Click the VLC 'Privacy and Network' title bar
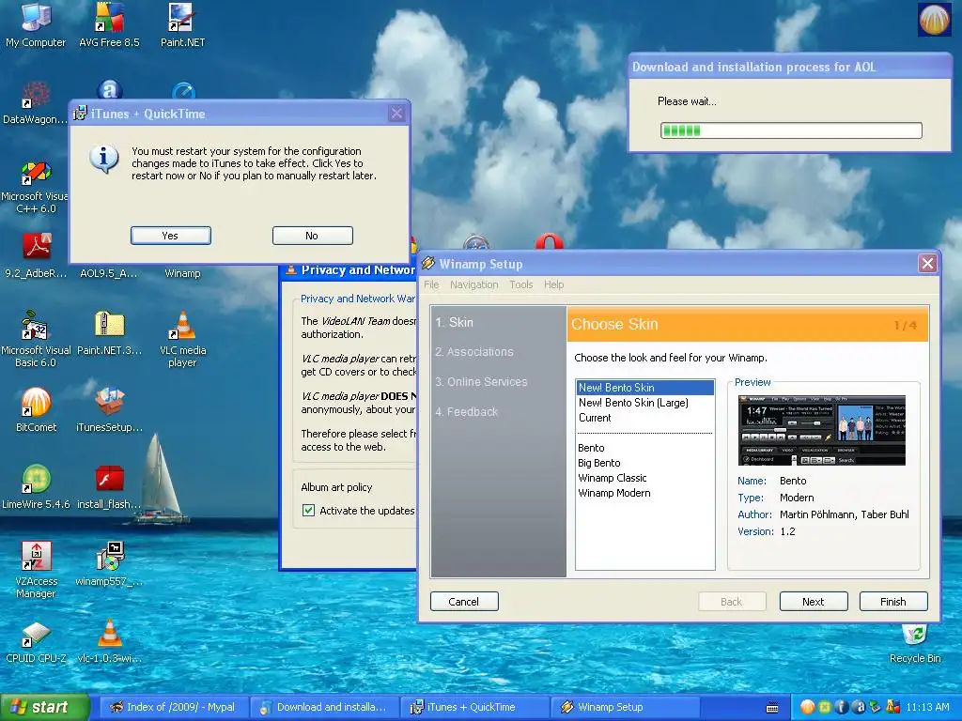The height and width of the screenshot is (721, 962). (349, 270)
